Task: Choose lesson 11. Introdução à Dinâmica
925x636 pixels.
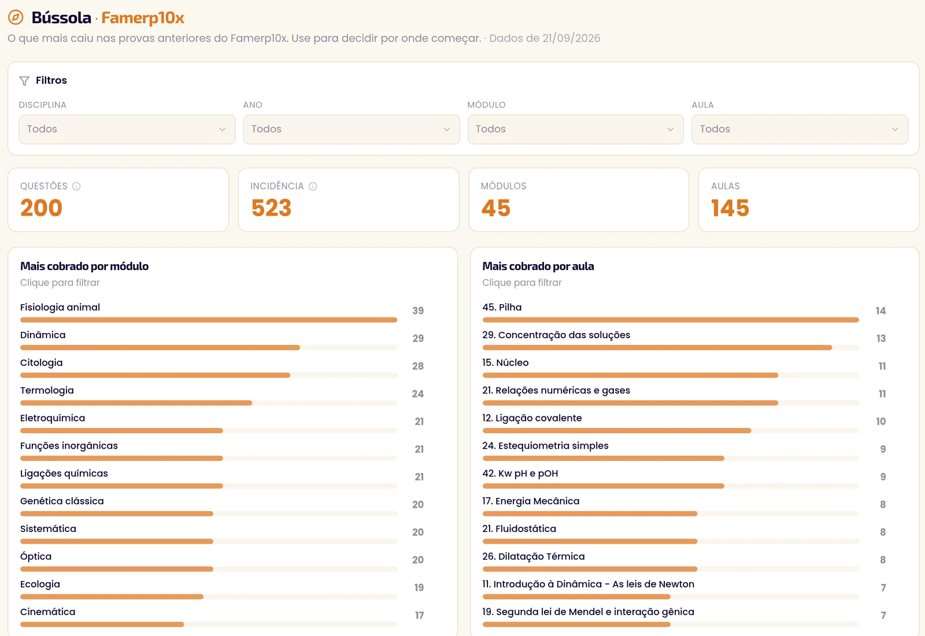Action: point(684,589)
